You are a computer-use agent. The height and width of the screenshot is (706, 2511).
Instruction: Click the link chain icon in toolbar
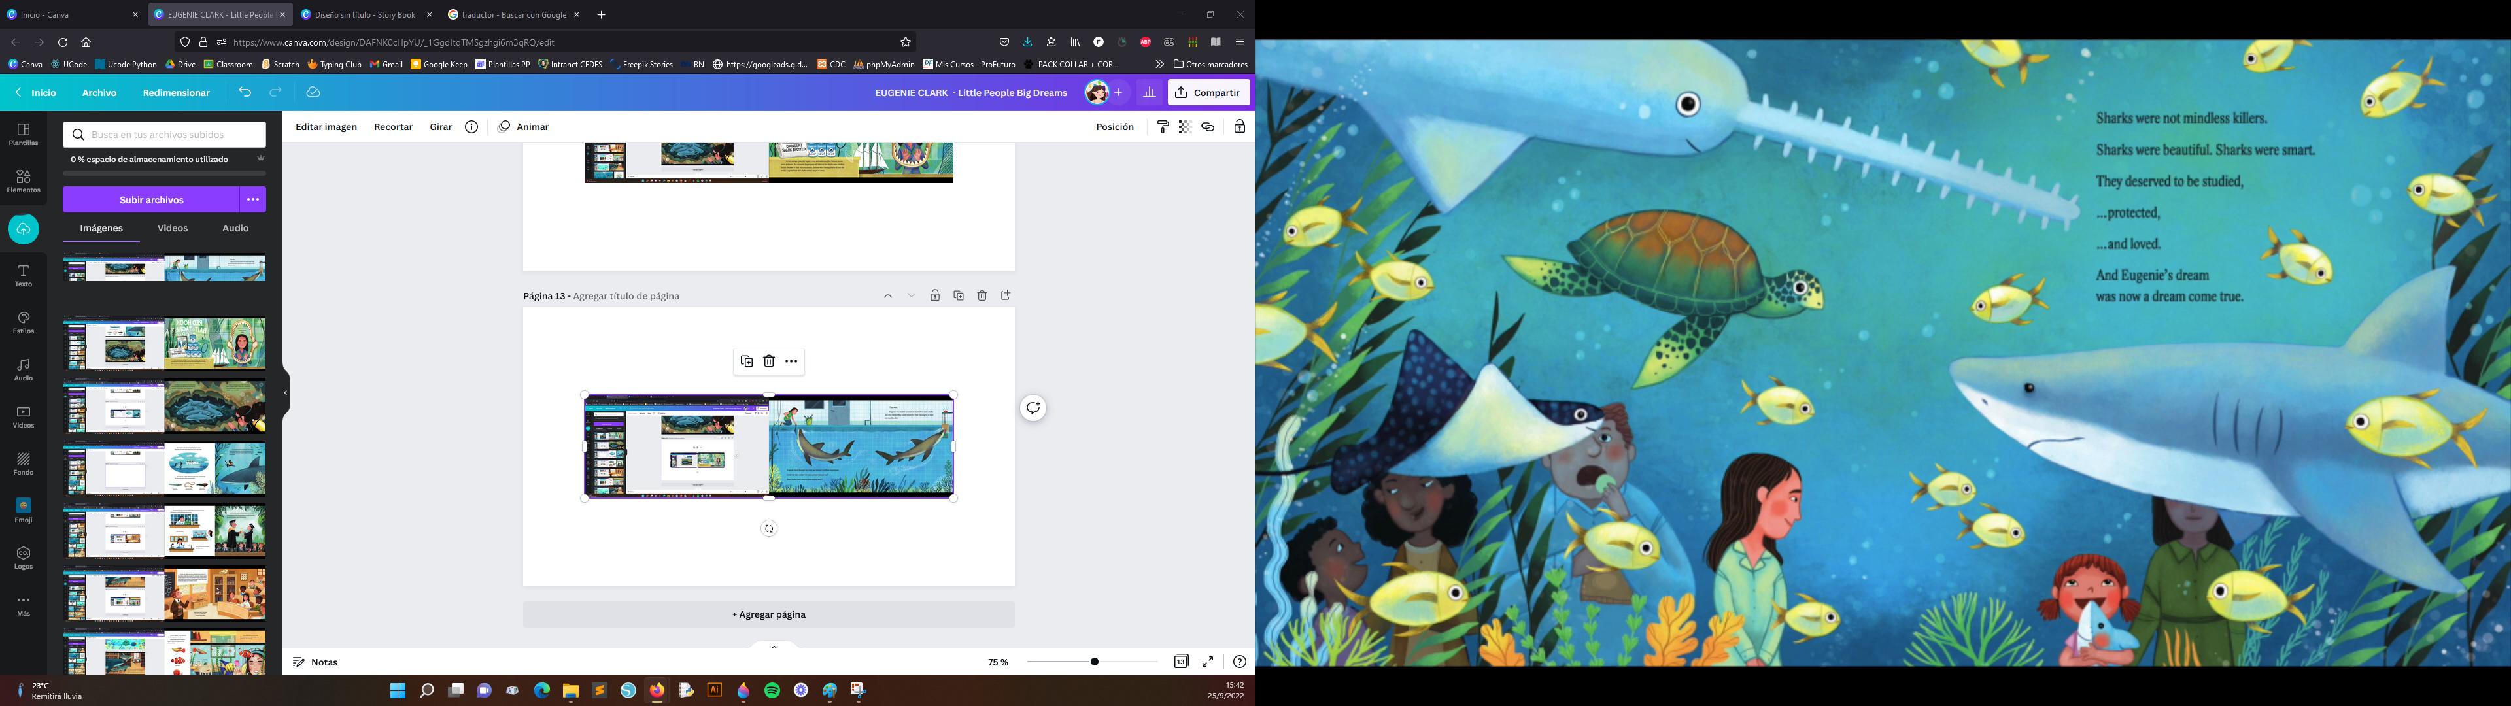point(1208,127)
